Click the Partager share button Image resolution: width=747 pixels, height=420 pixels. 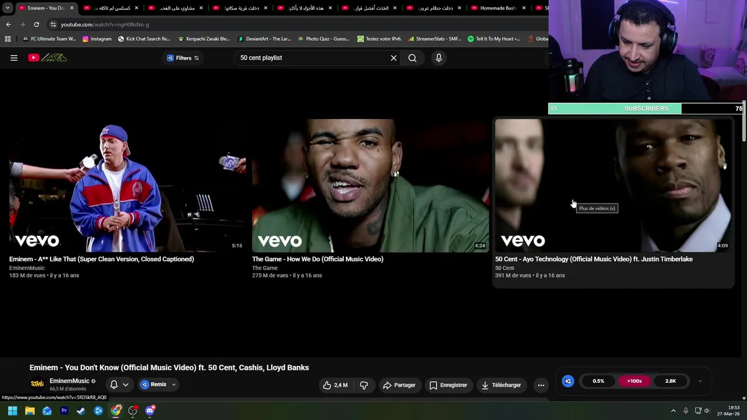coord(399,385)
